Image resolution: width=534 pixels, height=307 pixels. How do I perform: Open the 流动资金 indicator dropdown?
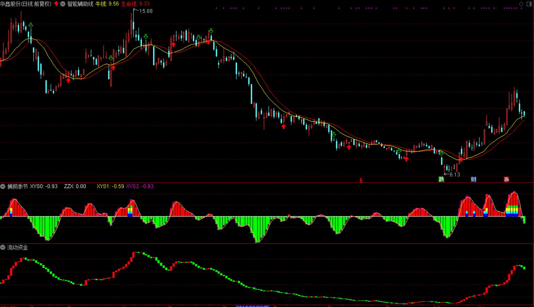(x=3, y=247)
